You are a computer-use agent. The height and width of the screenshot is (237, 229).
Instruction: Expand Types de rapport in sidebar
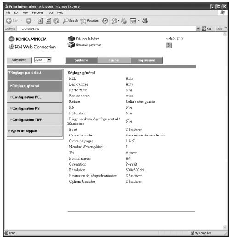[x=35, y=131]
